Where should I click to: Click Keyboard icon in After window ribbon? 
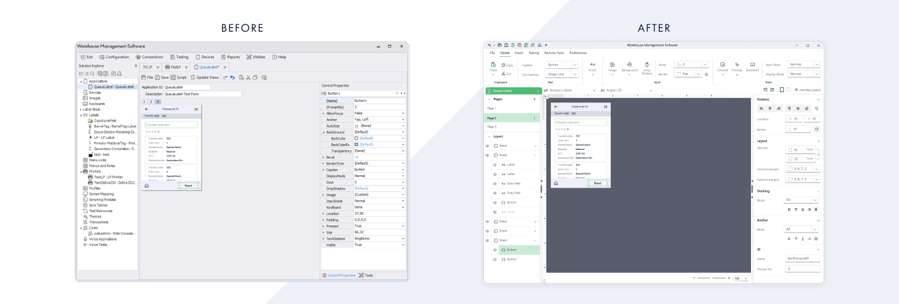pos(752,64)
